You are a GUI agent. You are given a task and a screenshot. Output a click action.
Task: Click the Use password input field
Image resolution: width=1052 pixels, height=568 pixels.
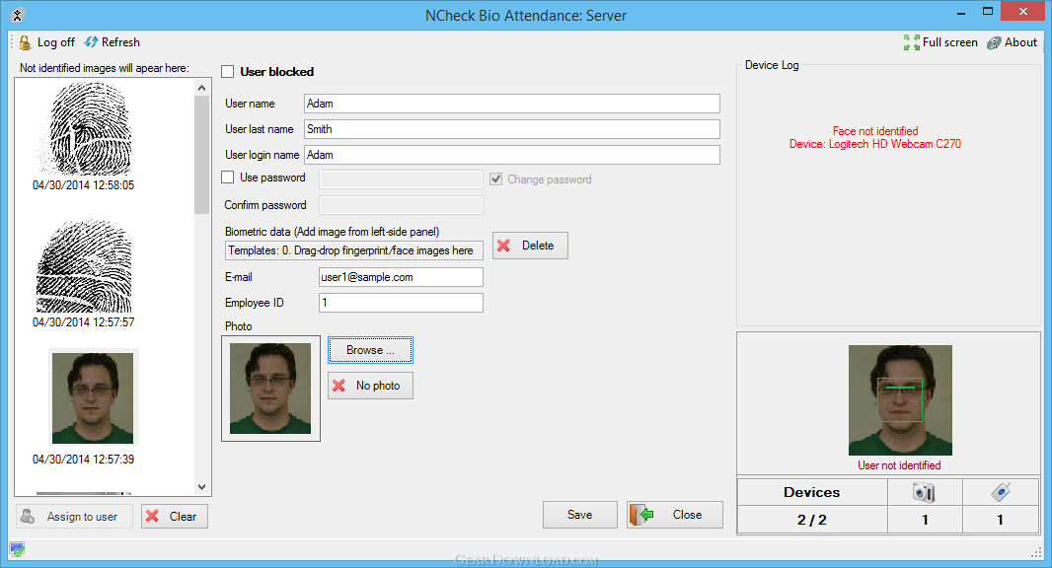coord(401,179)
